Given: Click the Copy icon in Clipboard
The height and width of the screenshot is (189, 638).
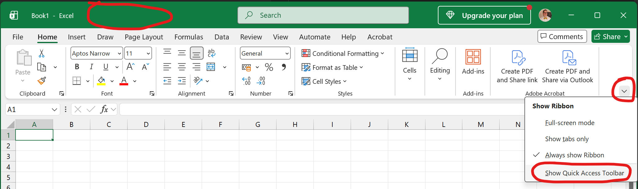Looking at the screenshot, I should 42,67.
